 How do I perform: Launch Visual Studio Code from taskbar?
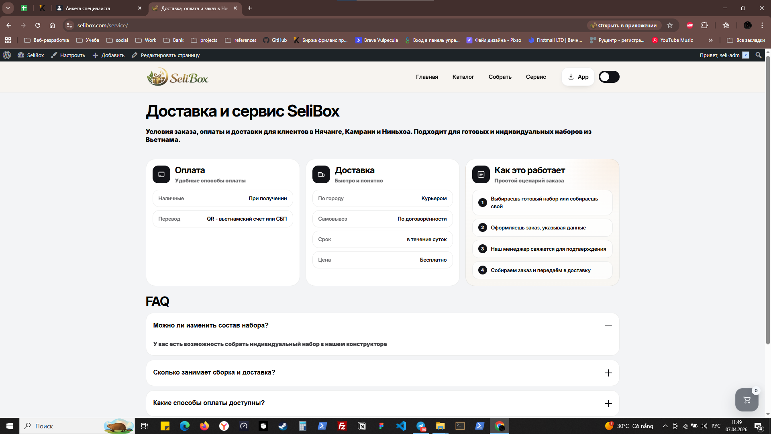pyautogui.click(x=401, y=426)
